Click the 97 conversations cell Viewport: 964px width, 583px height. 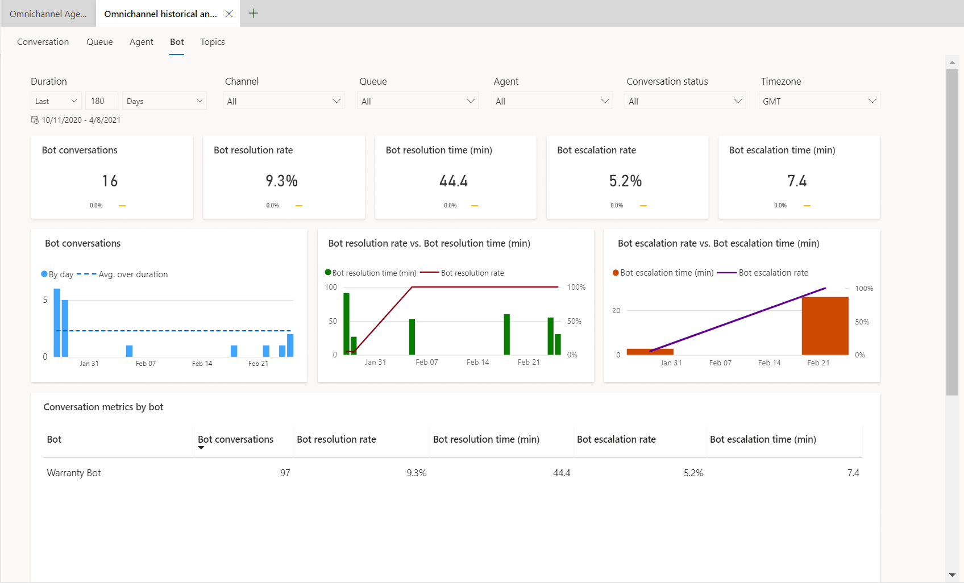[x=285, y=473]
